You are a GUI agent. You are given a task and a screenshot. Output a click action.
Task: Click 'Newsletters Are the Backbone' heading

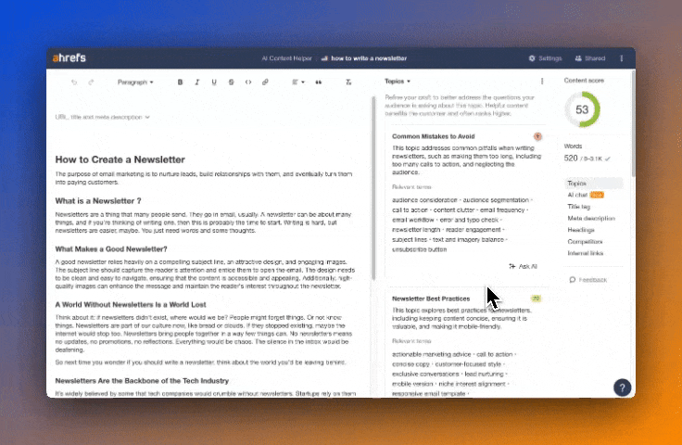142,381
